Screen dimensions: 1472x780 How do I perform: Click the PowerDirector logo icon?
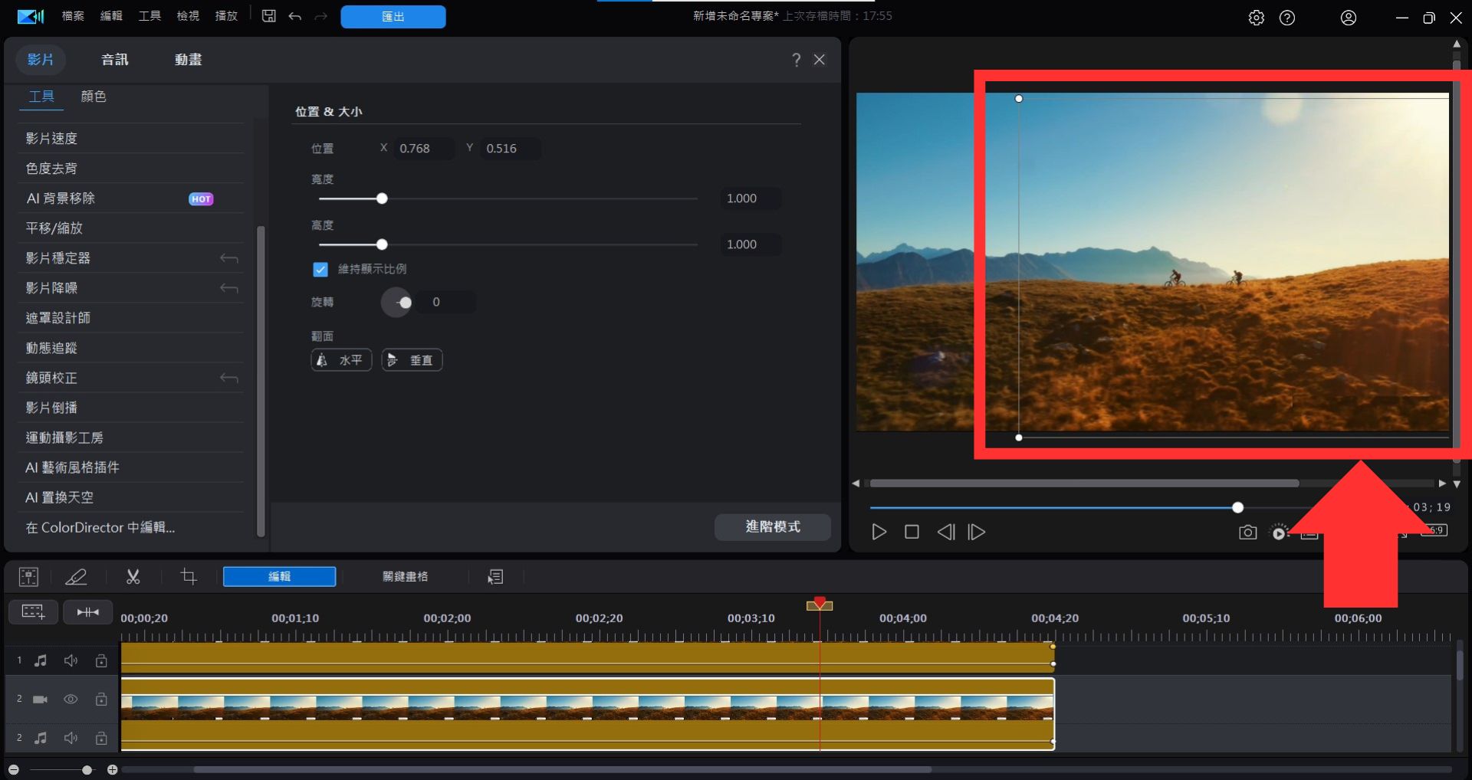click(31, 17)
